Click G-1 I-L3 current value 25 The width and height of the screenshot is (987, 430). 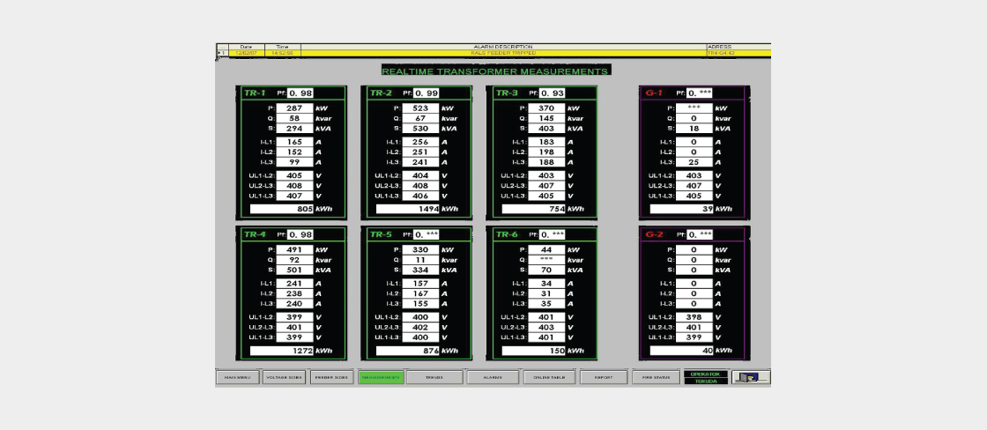click(x=694, y=162)
